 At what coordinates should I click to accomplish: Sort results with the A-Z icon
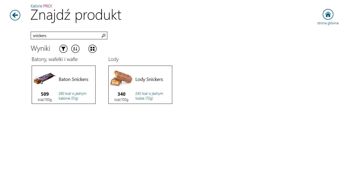(75, 49)
